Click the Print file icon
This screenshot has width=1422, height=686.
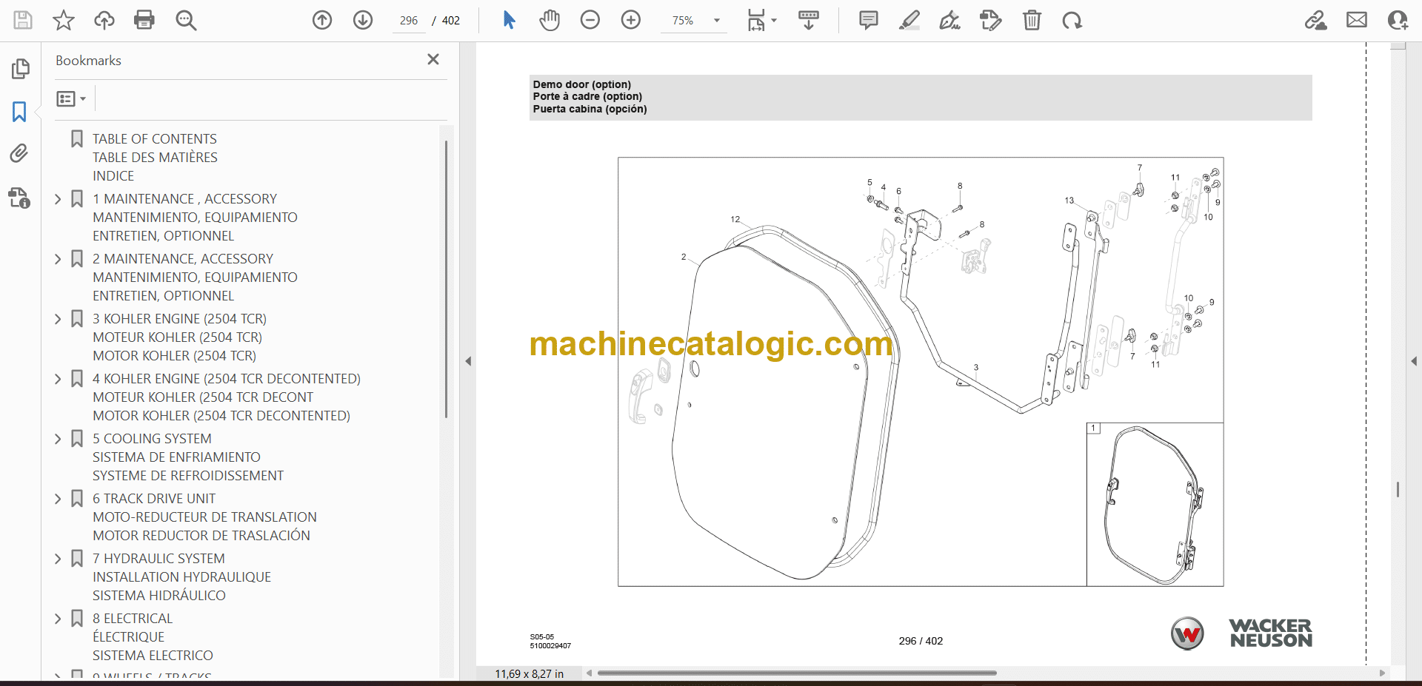coord(144,20)
